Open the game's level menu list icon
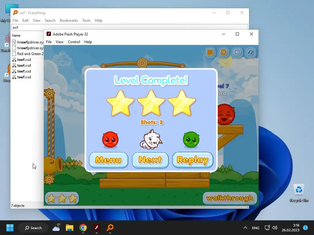Viewport: 314px width, 235px height. pos(210,52)
